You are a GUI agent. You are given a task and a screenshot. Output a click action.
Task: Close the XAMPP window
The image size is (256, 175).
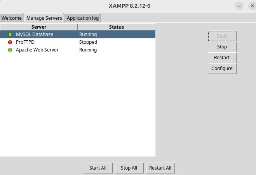(253, 6)
